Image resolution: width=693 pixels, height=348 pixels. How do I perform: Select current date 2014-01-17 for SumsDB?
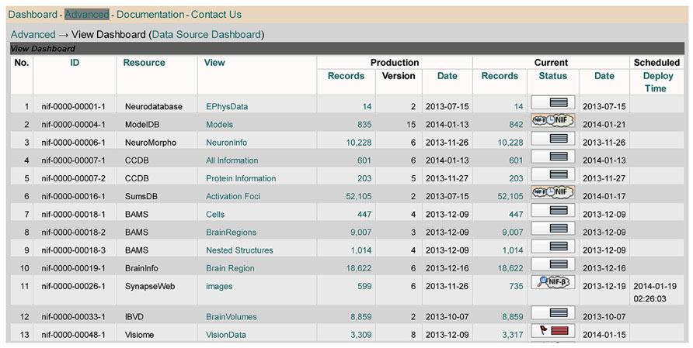tap(604, 196)
